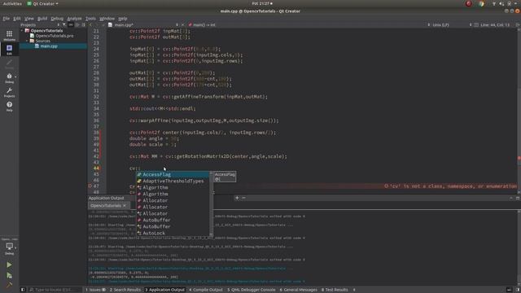Open Debug mode in left sidebar

(x=9, y=78)
